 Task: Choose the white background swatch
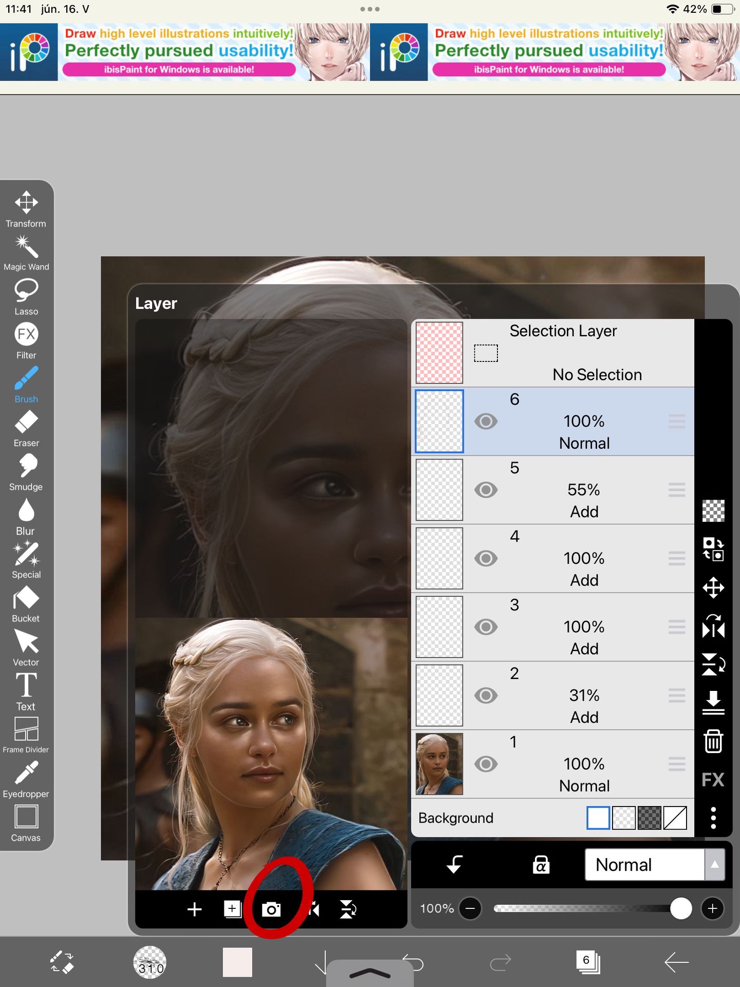(x=598, y=818)
